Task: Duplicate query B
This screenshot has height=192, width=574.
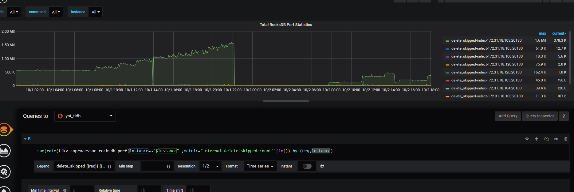Action: [x=546, y=139]
